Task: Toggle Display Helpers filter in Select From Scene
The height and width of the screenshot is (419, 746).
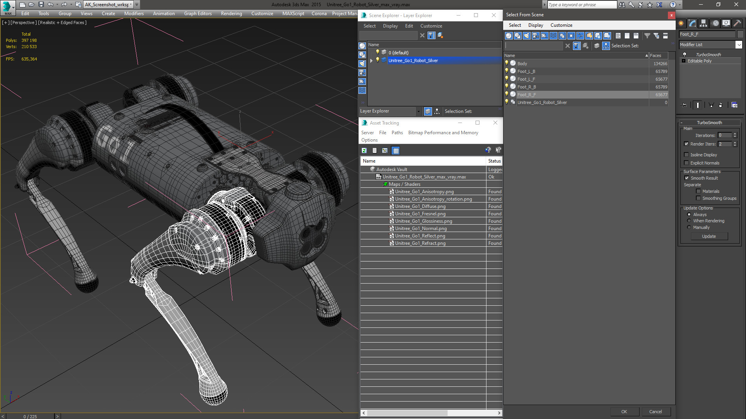Action: (544, 36)
